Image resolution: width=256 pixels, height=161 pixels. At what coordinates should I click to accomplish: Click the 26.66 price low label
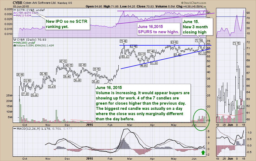(34, 95)
